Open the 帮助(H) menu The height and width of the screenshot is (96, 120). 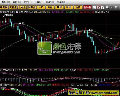click(61, 2)
